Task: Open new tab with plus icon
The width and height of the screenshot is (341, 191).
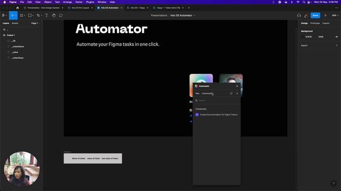Action: click(x=189, y=8)
